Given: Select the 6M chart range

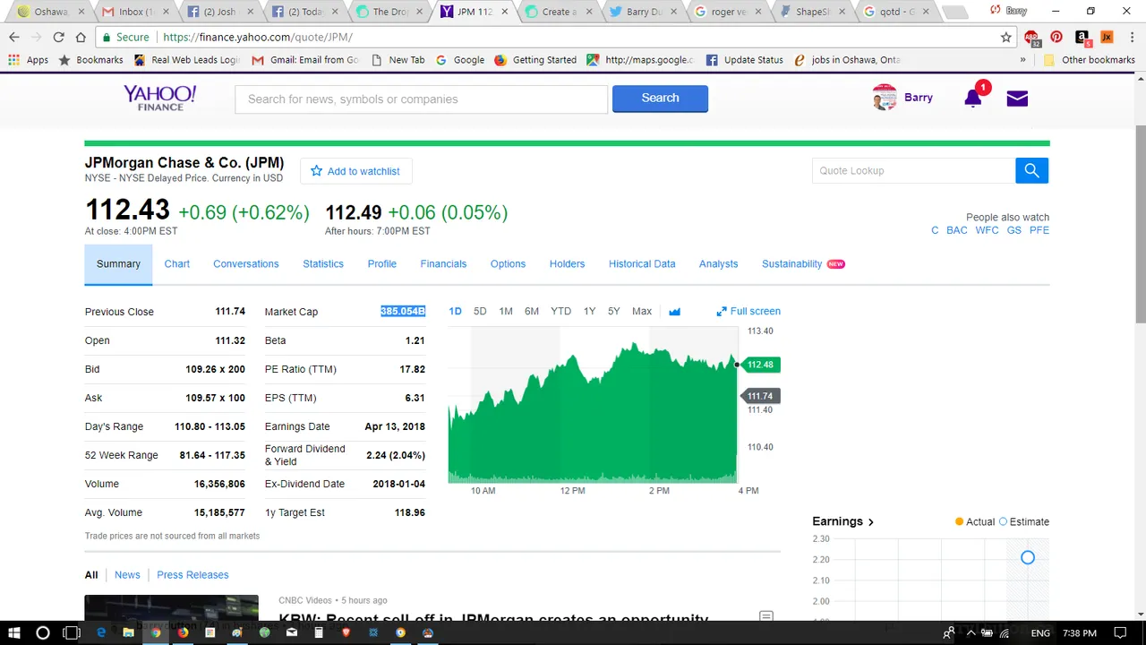Looking at the screenshot, I should pyautogui.click(x=532, y=312).
